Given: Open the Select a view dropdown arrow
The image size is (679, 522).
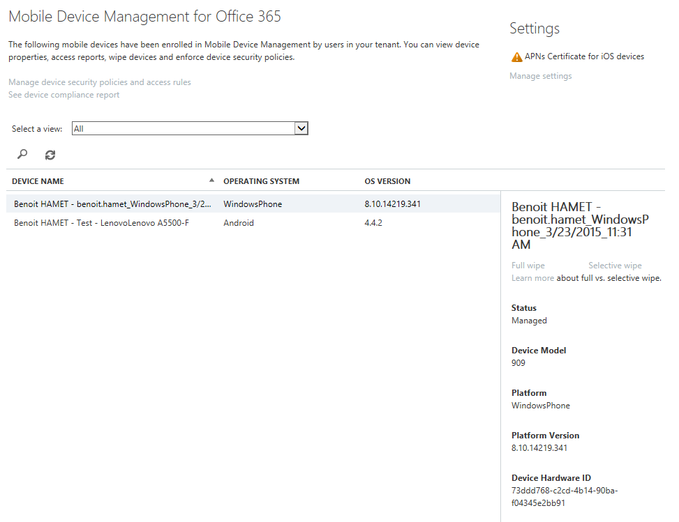Looking at the screenshot, I should coord(301,129).
